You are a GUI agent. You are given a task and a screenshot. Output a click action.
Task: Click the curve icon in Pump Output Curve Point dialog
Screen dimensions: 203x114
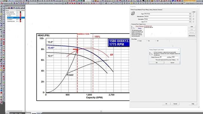pyautogui.click(x=151, y=54)
